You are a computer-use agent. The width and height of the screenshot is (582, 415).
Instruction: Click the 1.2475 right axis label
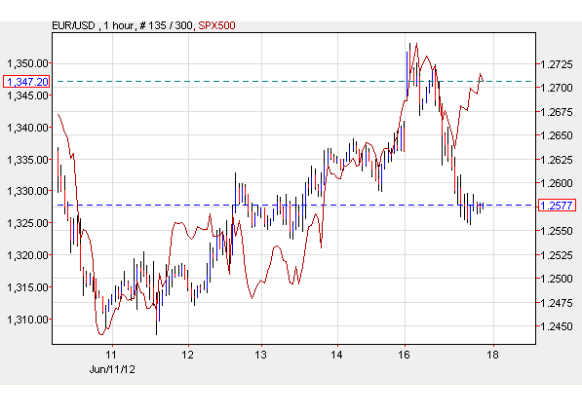[x=557, y=303]
